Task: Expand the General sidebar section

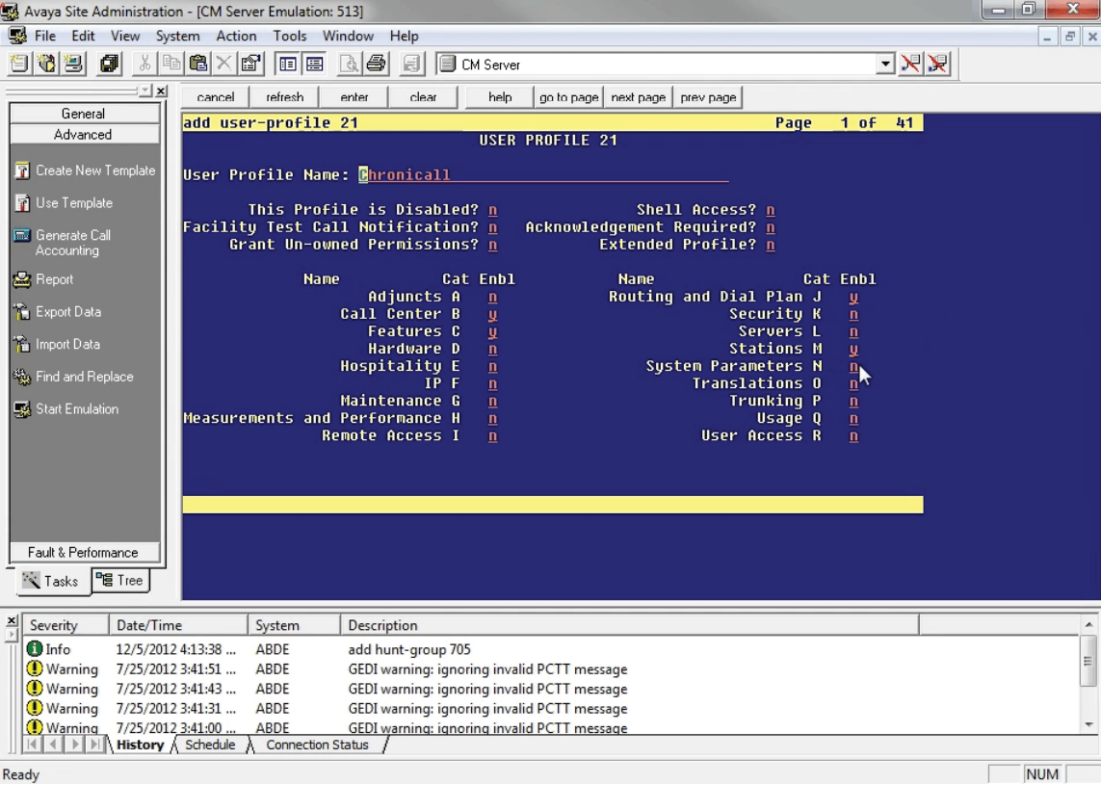Action: click(84, 113)
